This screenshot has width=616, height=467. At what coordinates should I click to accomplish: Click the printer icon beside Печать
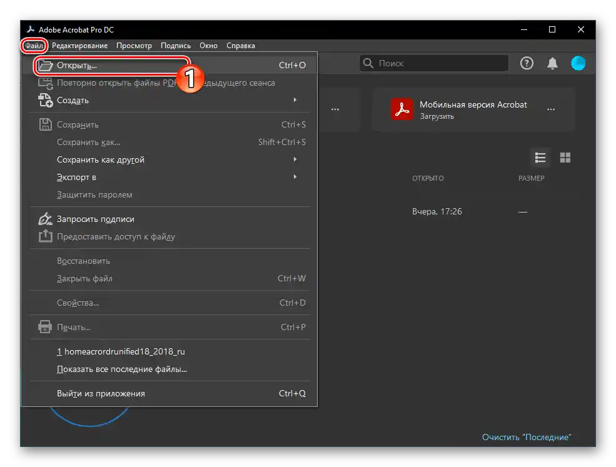coord(45,326)
